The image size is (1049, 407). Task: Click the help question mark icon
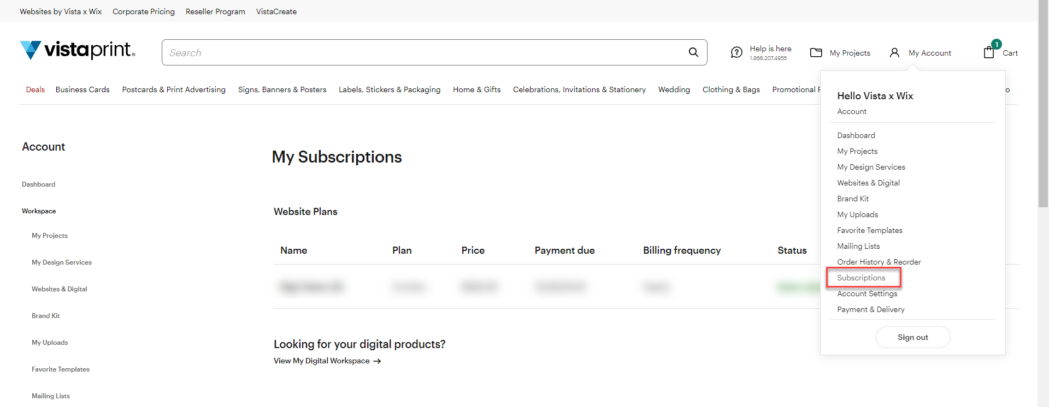click(x=736, y=52)
